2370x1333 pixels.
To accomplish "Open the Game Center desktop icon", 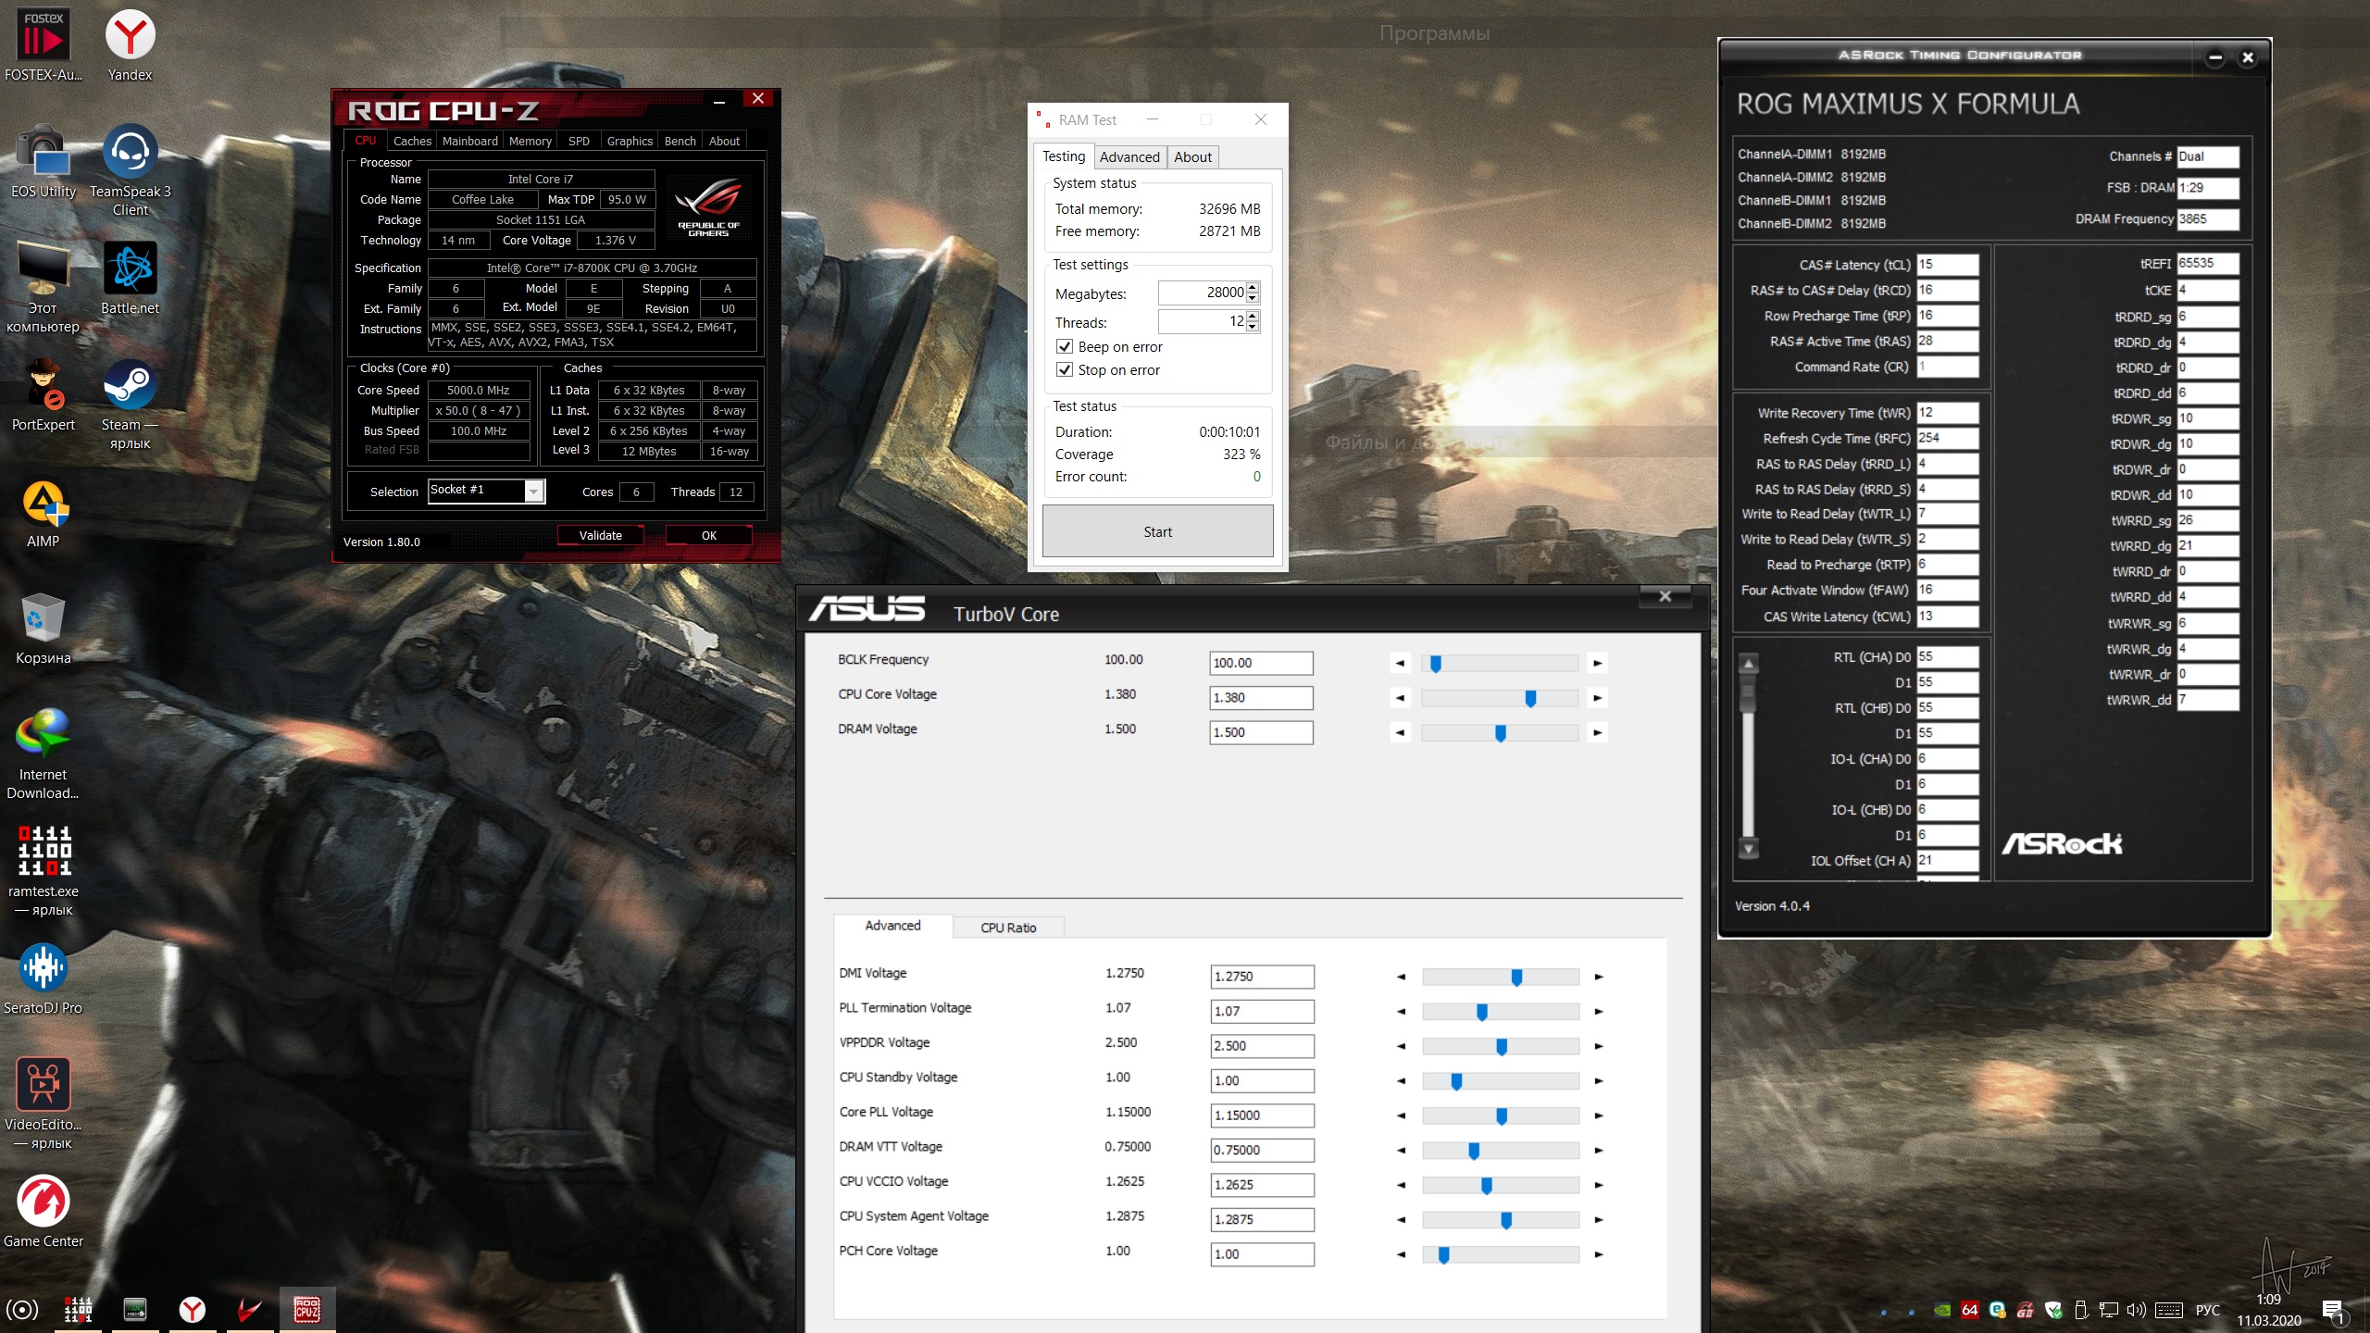I will tap(43, 1202).
